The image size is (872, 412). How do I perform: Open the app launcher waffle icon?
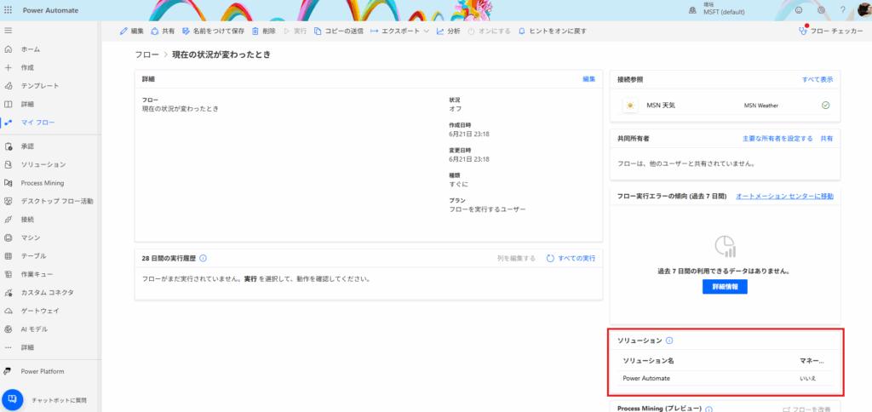click(8, 10)
